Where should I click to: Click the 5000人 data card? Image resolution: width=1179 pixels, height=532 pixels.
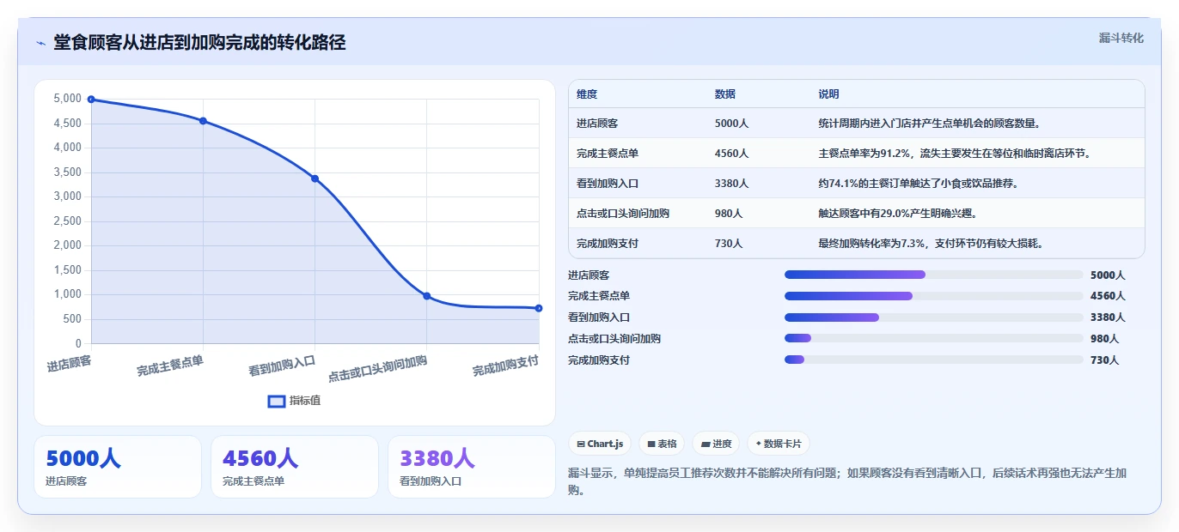tap(118, 467)
